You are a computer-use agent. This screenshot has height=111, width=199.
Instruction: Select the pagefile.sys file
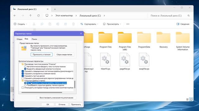[x=125, y=61]
